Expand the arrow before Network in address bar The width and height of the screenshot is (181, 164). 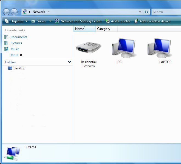click(30, 12)
